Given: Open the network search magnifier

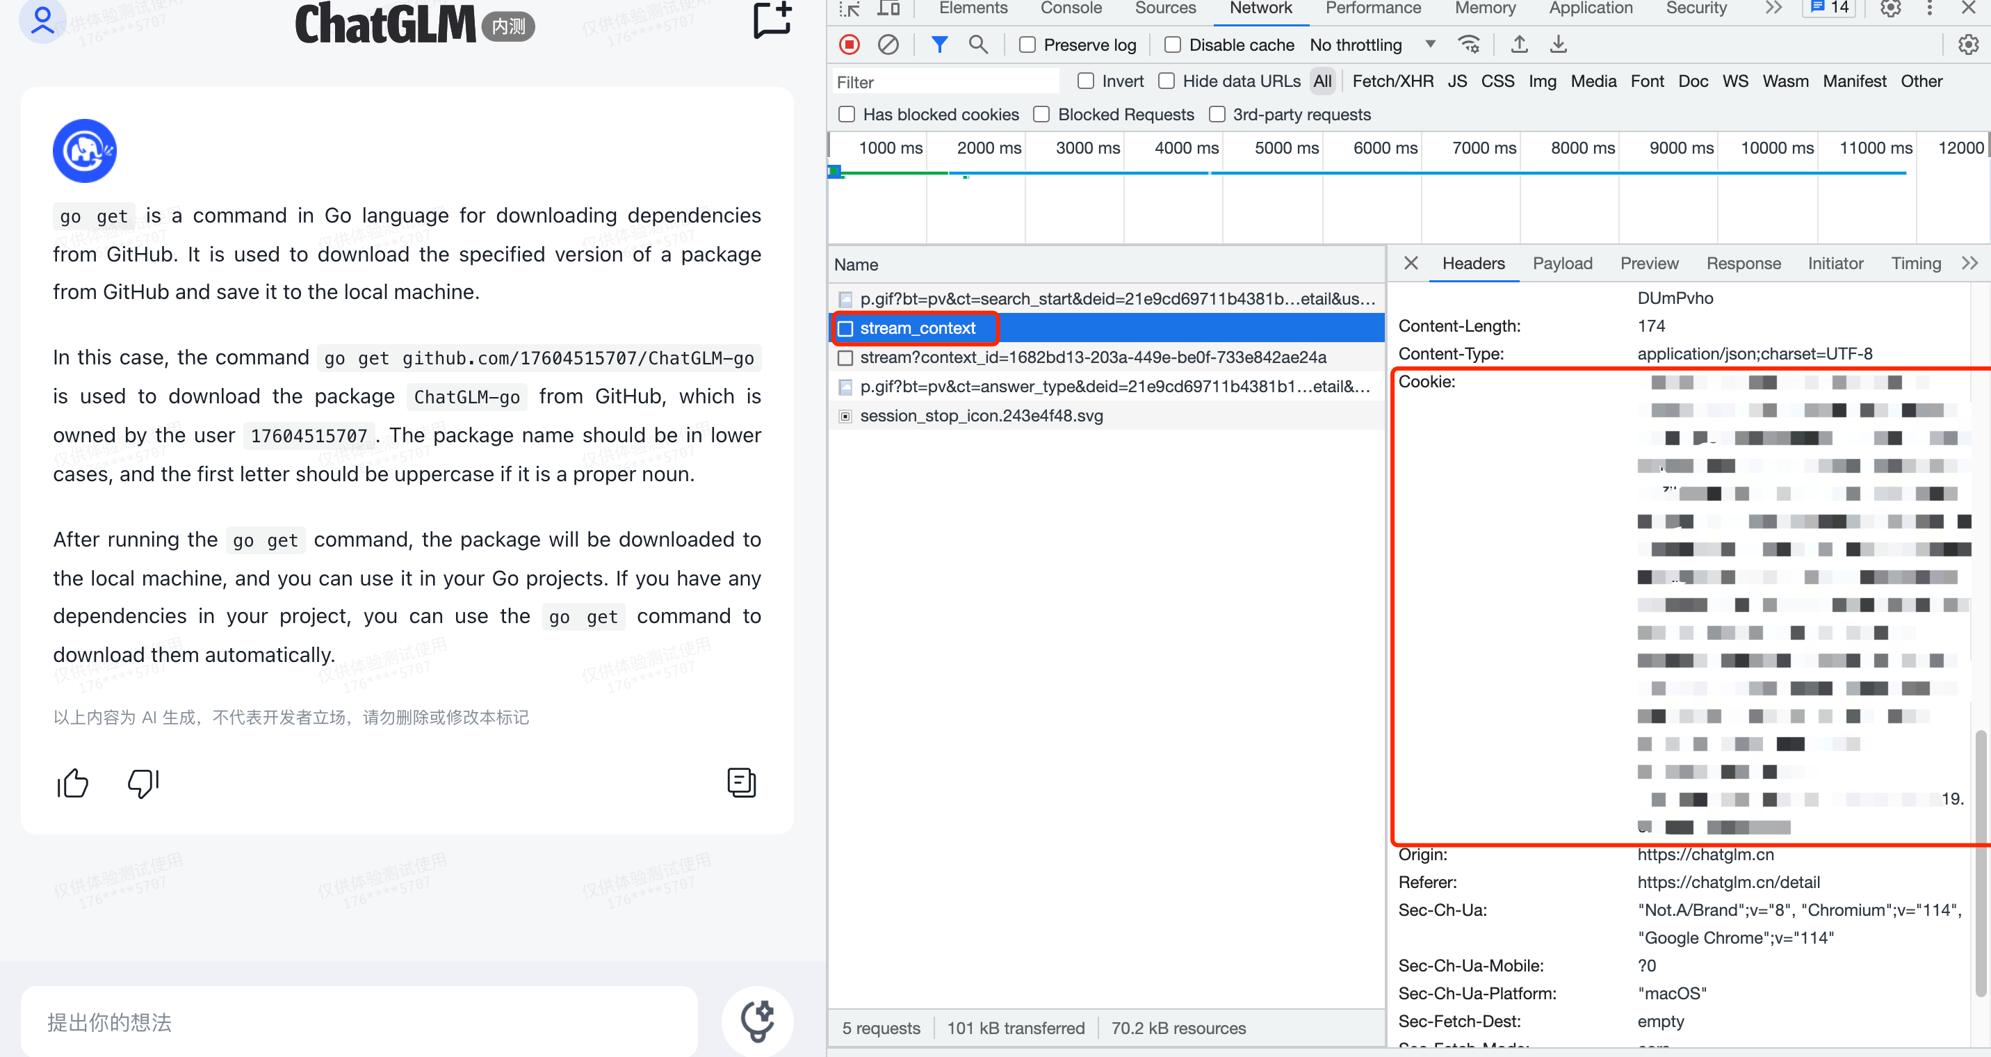Looking at the screenshot, I should click(x=977, y=45).
